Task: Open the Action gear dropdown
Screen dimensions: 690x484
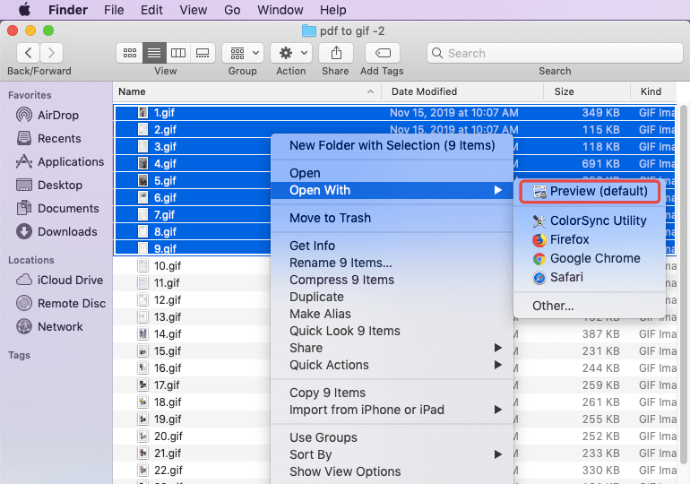Action: [291, 53]
